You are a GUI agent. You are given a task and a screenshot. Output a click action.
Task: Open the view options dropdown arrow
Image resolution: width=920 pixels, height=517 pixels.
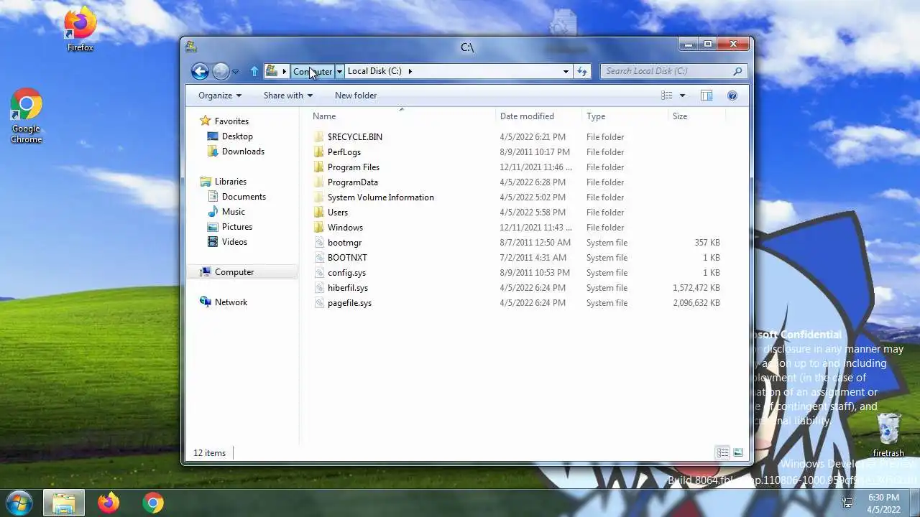(x=682, y=96)
